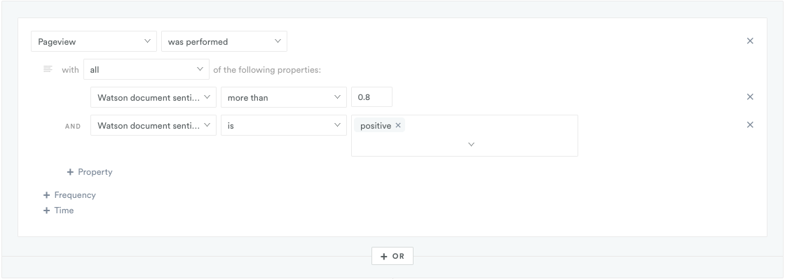Open the 'more than' operator dropdown

click(284, 97)
